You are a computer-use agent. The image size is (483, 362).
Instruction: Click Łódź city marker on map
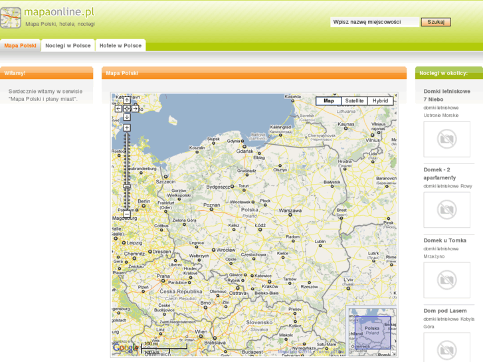point(260,230)
